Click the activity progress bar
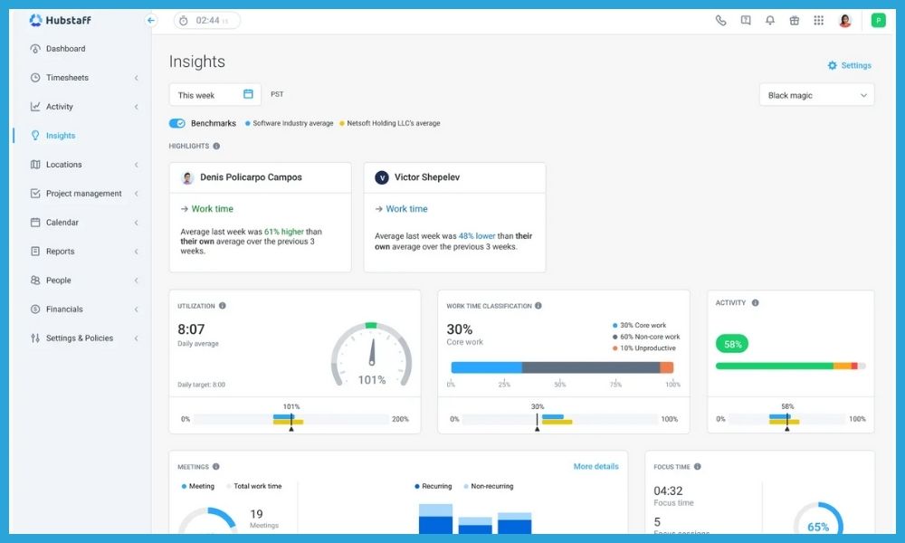The height and width of the screenshot is (543, 905). [x=790, y=366]
